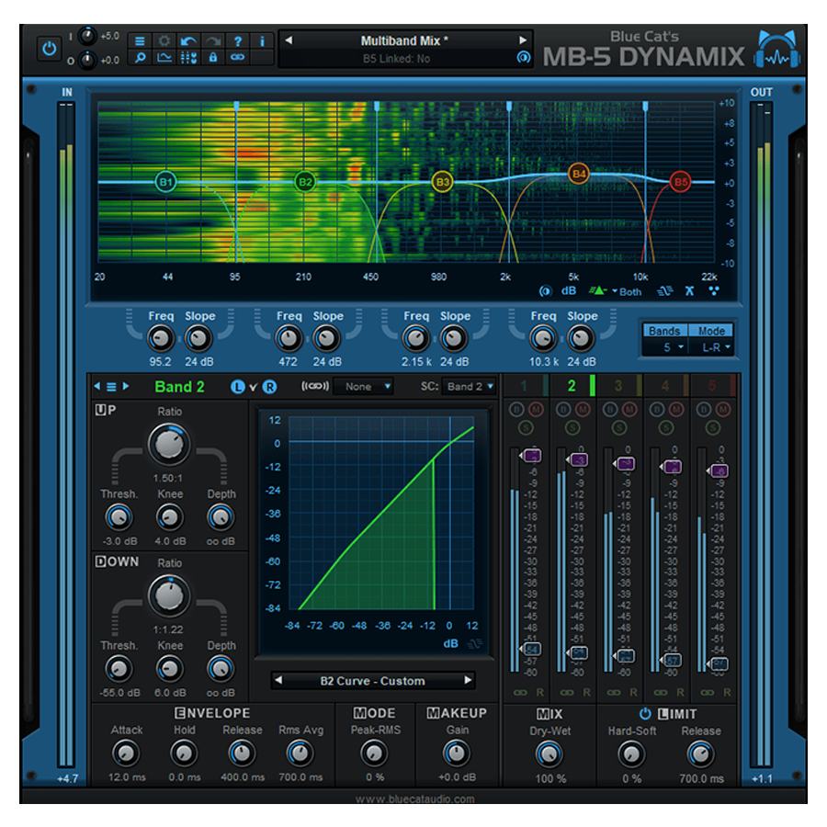This screenshot has width=827, height=827.
Task: Open the settings gear icon
Action: coord(164,41)
